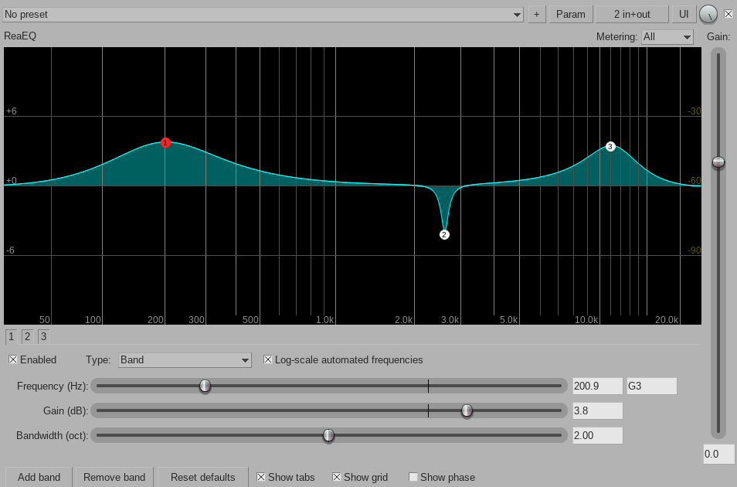
Task: Expand the band Type dropdown
Action: [185, 359]
